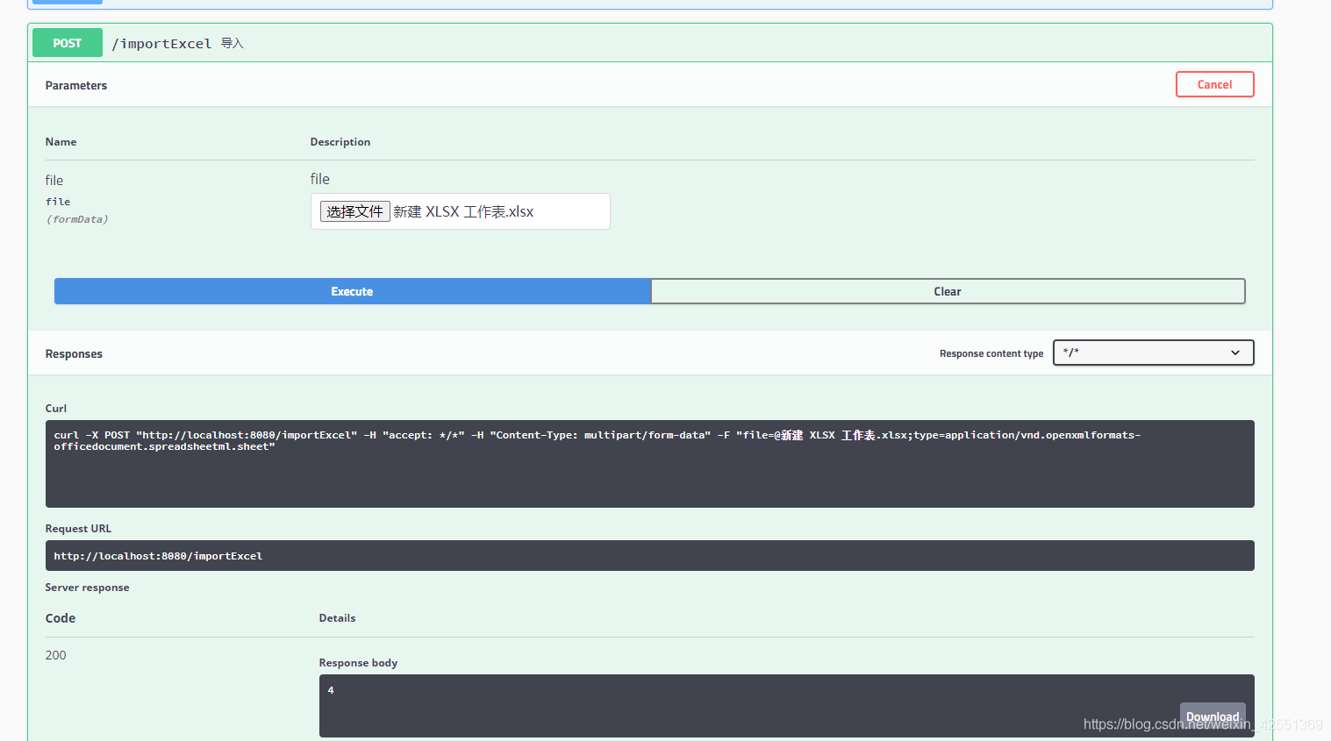This screenshot has height=741, width=1331.
Task: Collapse the /importExcel endpoint panel
Action: point(702,42)
